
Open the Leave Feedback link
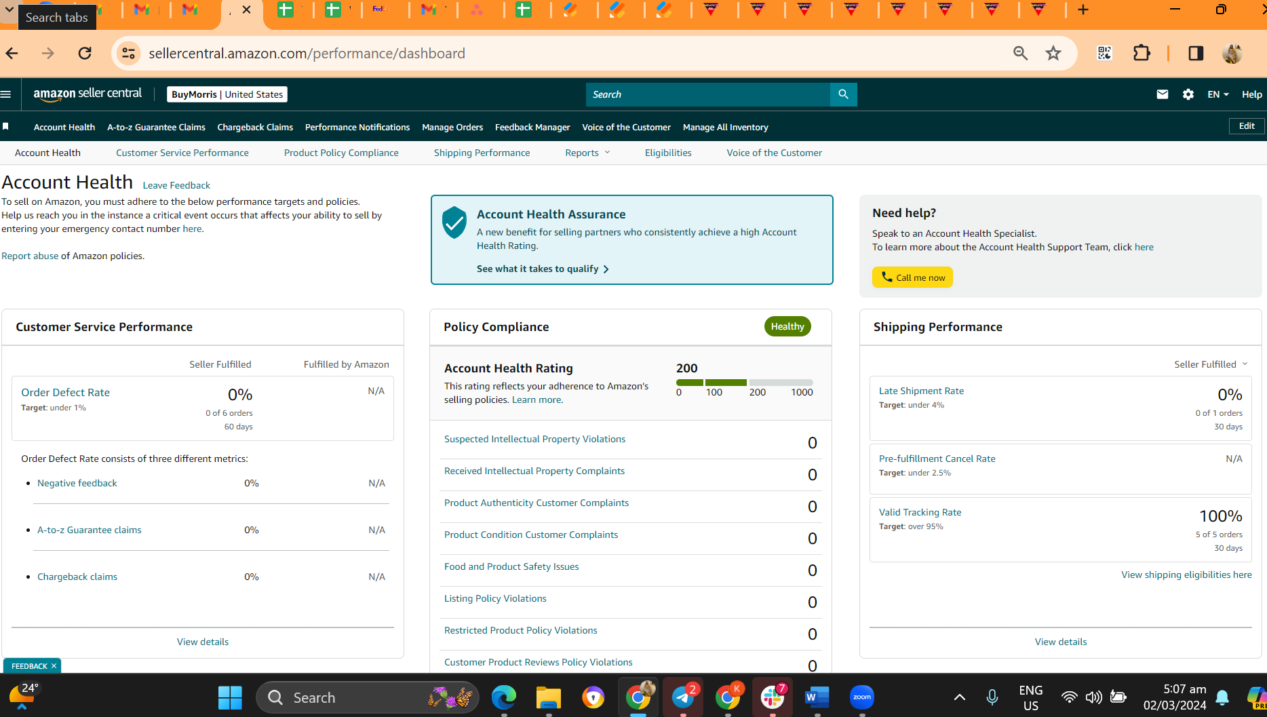click(x=176, y=185)
